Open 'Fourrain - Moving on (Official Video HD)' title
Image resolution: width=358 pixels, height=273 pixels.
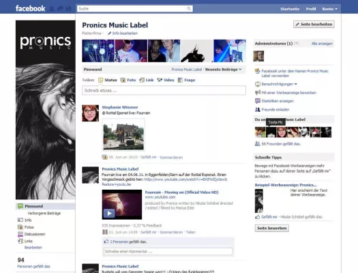pyautogui.click(x=182, y=192)
